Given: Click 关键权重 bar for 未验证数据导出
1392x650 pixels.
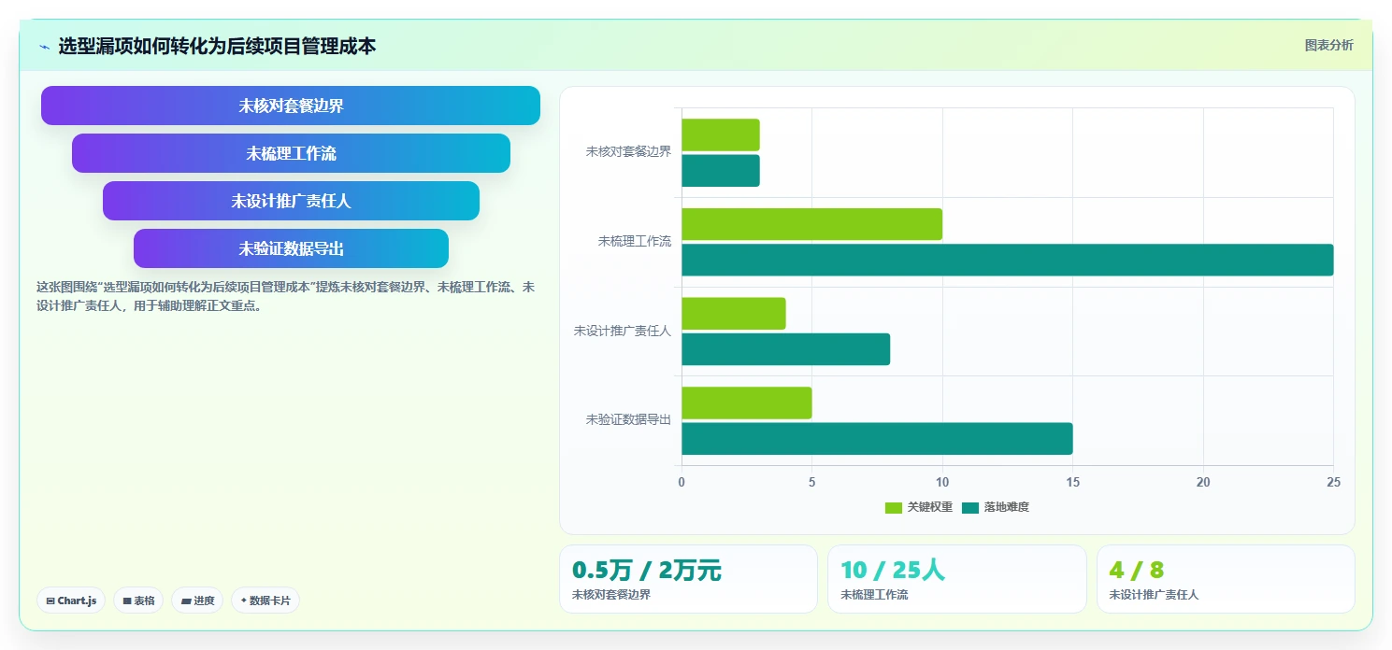Looking at the screenshot, I should click(747, 403).
